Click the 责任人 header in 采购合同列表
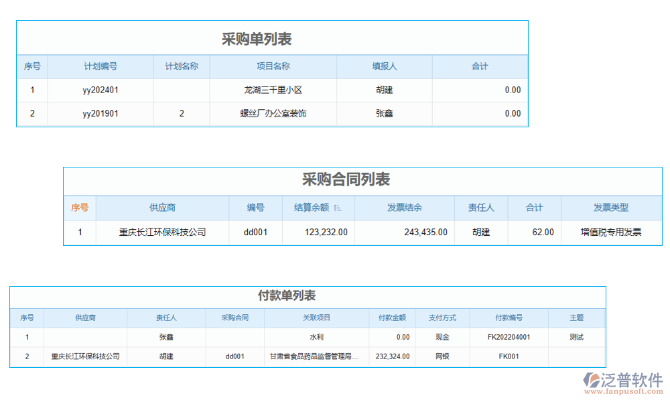This screenshot has height=402, width=670. [x=481, y=208]
